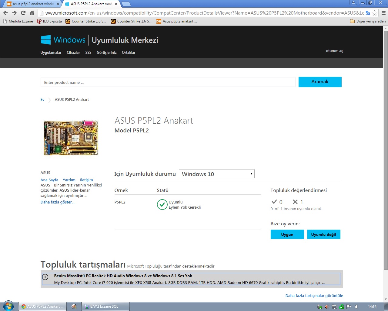Click the translate page icon in address bar
The image size is (388, 311).
click(368, 13)
